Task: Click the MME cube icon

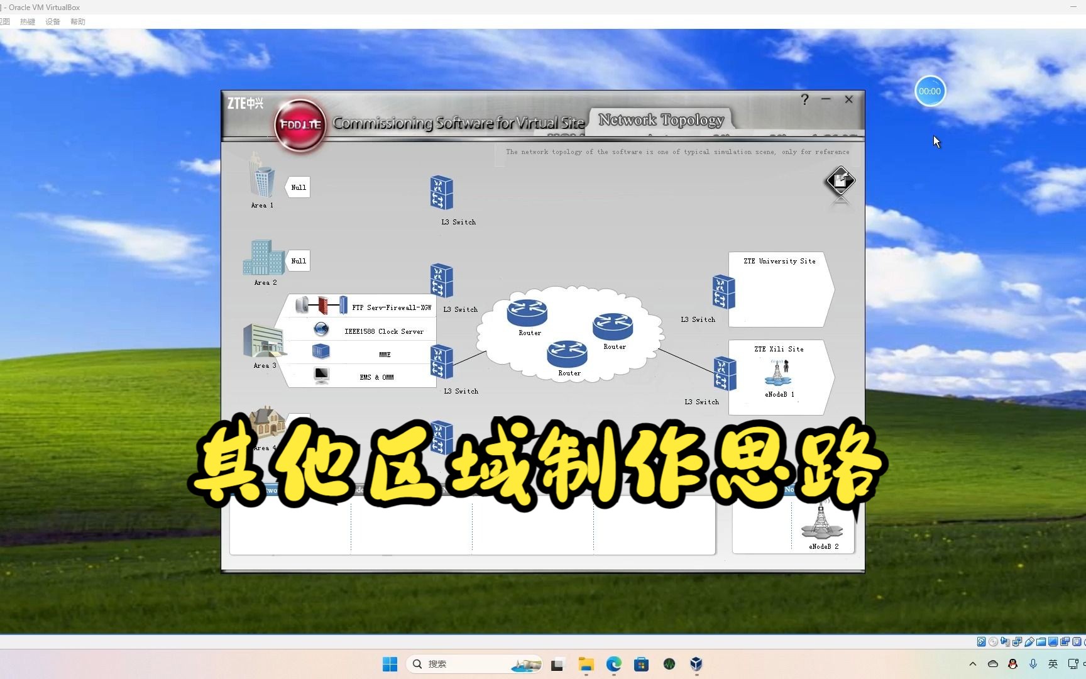Action: [x=321, y=352]
